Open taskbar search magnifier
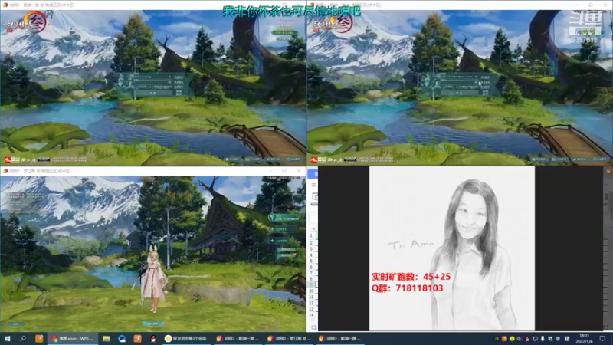Viewport: 613px width, 345px height. pyautogui.click(x=23, y=338)
